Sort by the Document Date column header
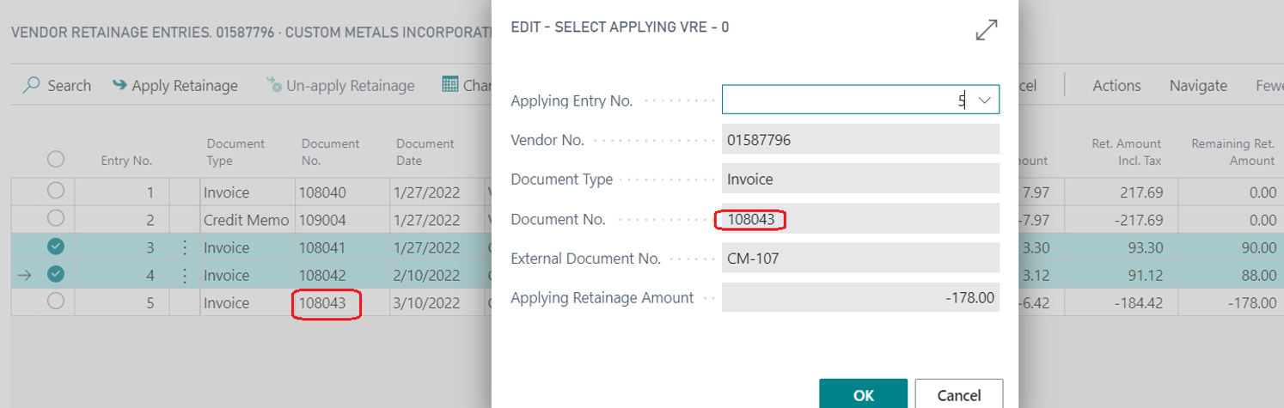This screenshot has width=1284, height=408. click(425, 152)
